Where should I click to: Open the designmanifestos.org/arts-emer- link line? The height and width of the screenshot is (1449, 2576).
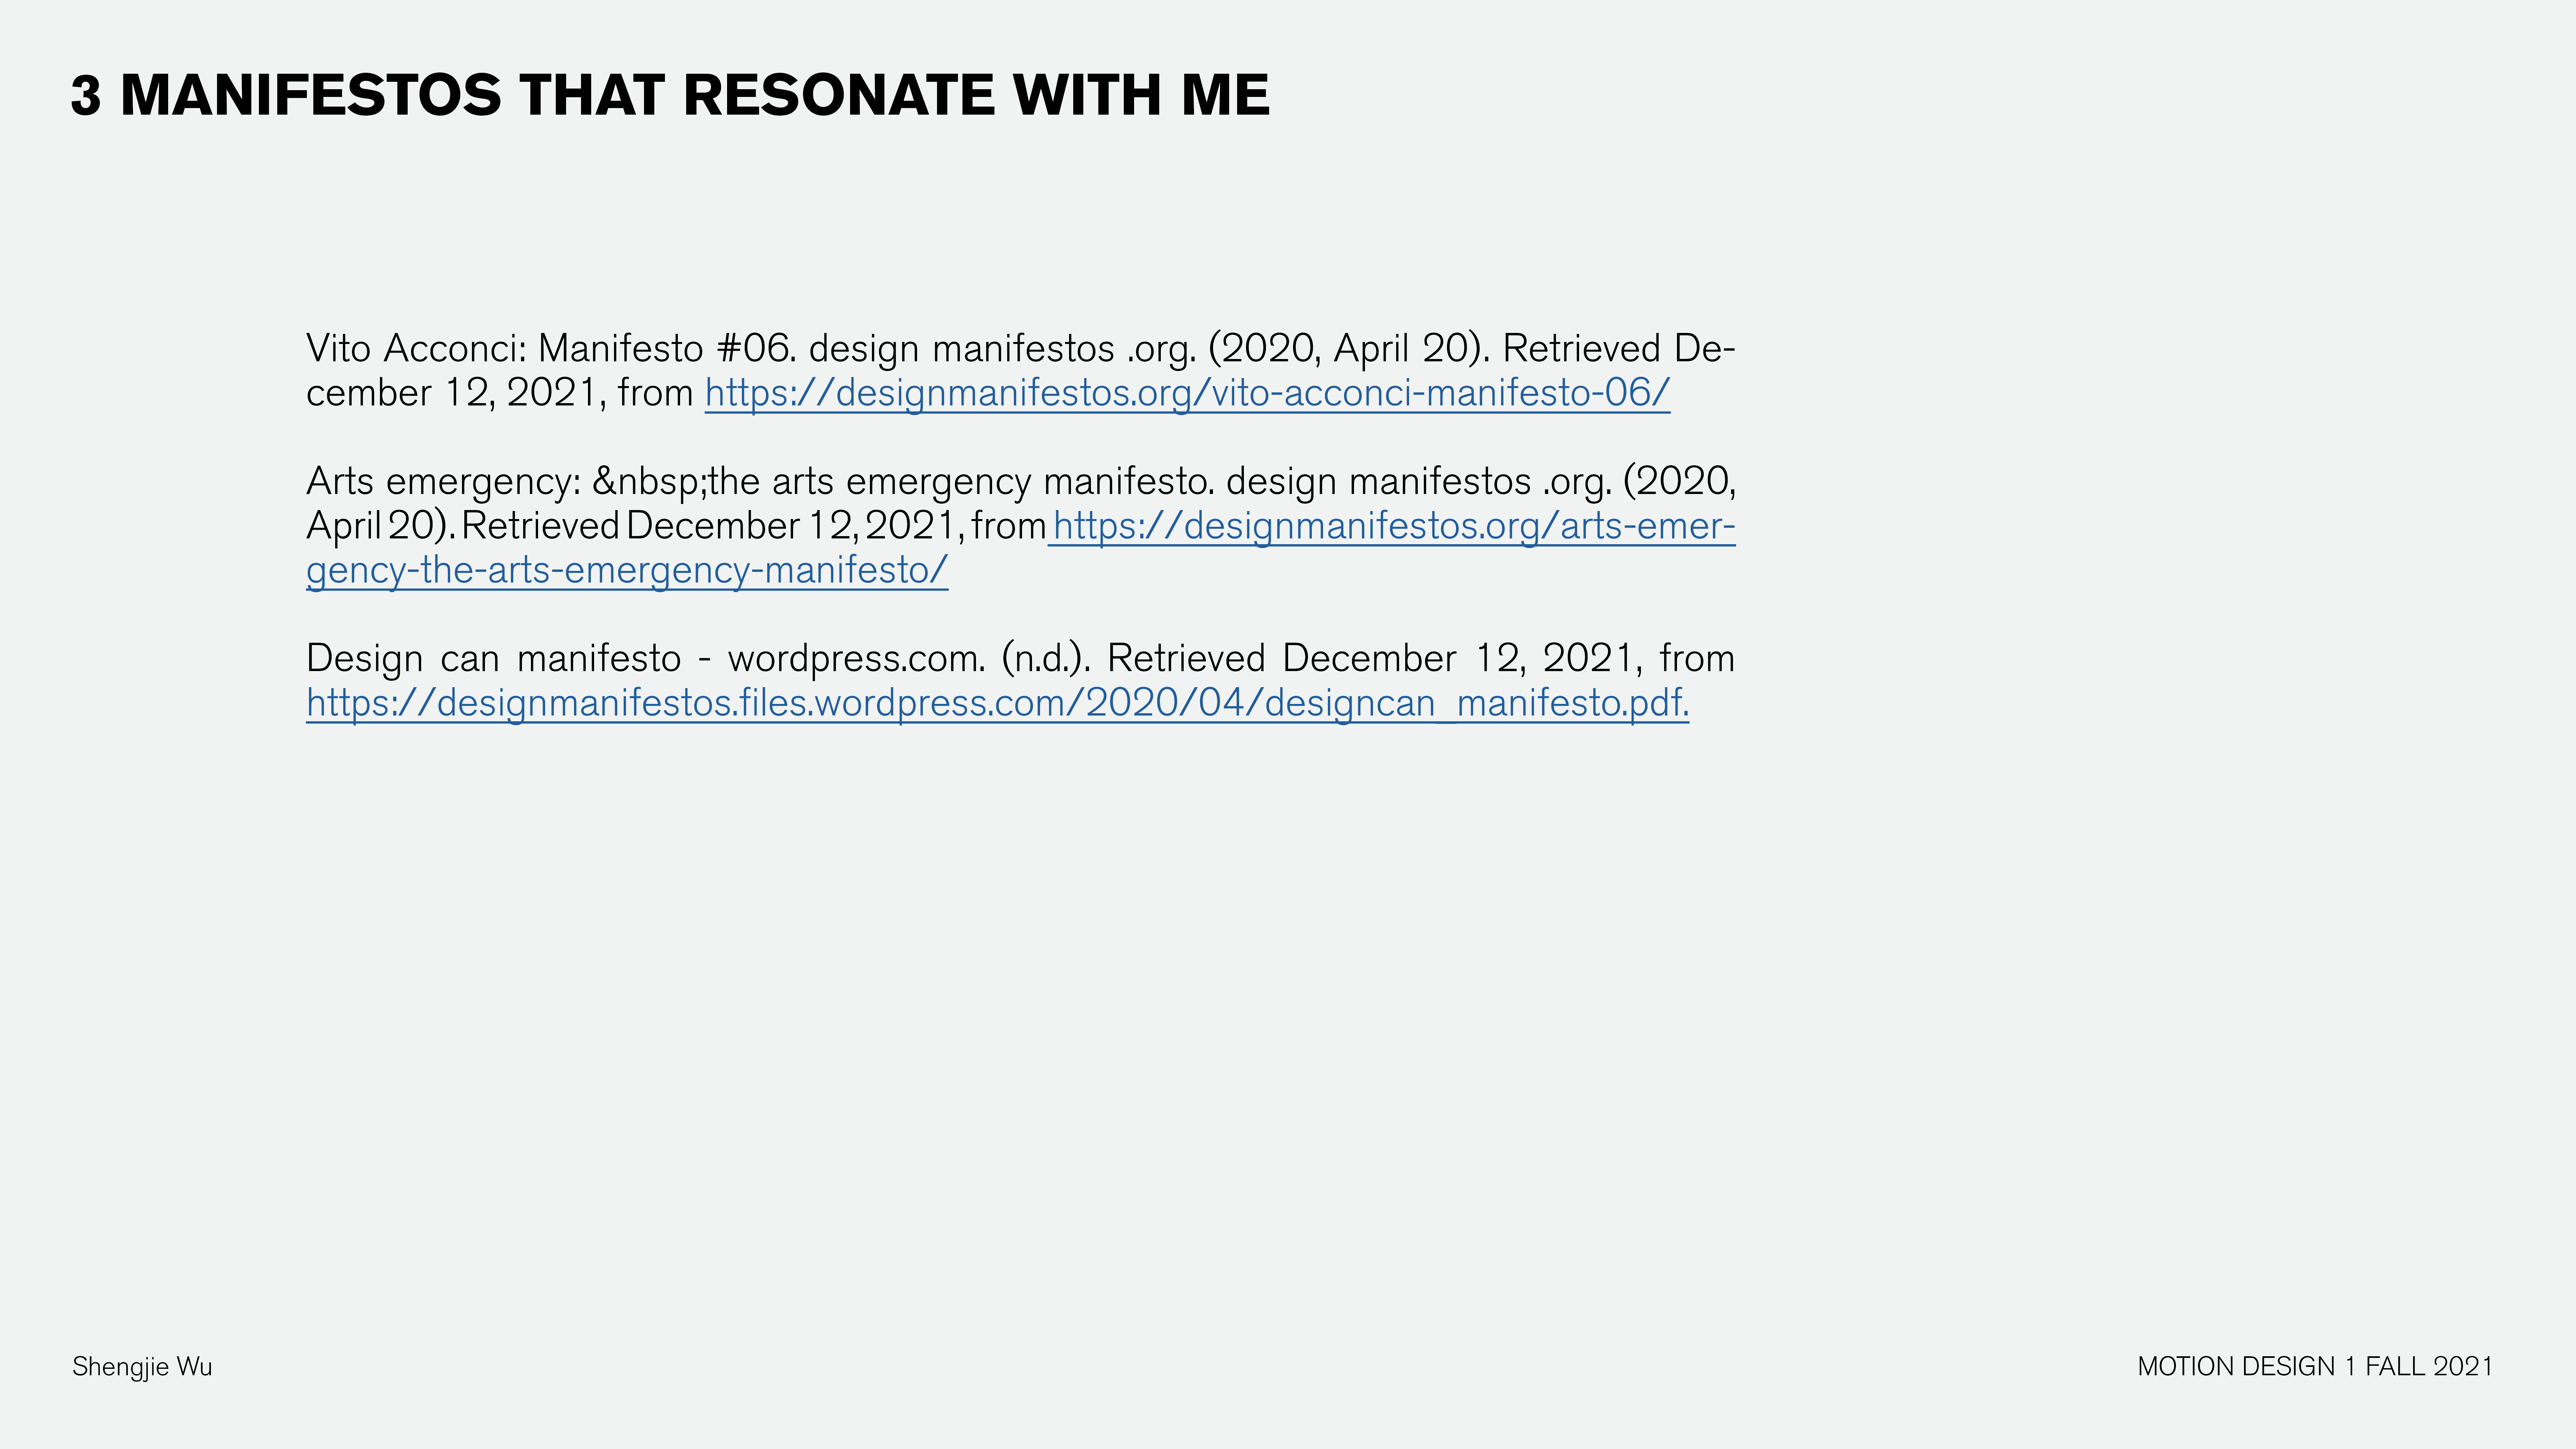pos(1393,526)
